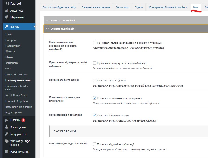The image size is (208, 158).
Task: Go to Патерни submenu link
Action: [x=11, y=40]
